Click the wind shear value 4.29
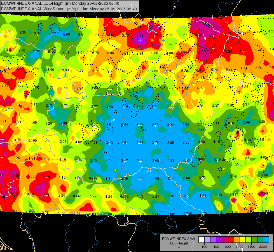 [171, 160]
